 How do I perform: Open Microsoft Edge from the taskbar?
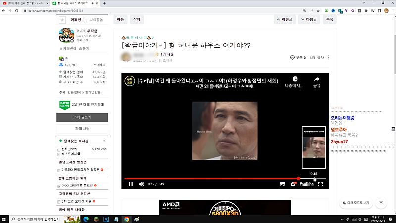pos(86,219)
